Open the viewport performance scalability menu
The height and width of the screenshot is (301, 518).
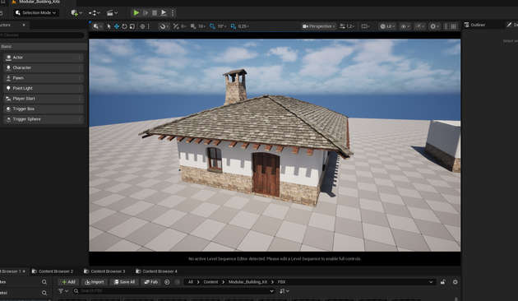pos(420,26)
